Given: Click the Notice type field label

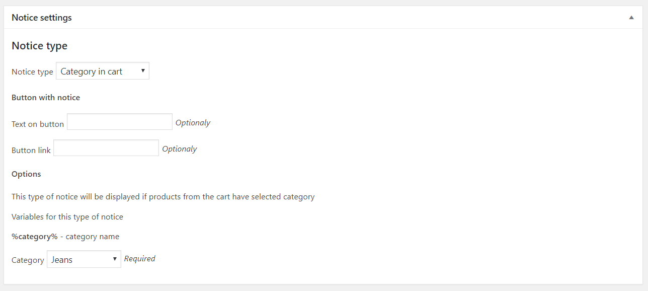Looking at the screenshot, I should (x=32, y=71).
